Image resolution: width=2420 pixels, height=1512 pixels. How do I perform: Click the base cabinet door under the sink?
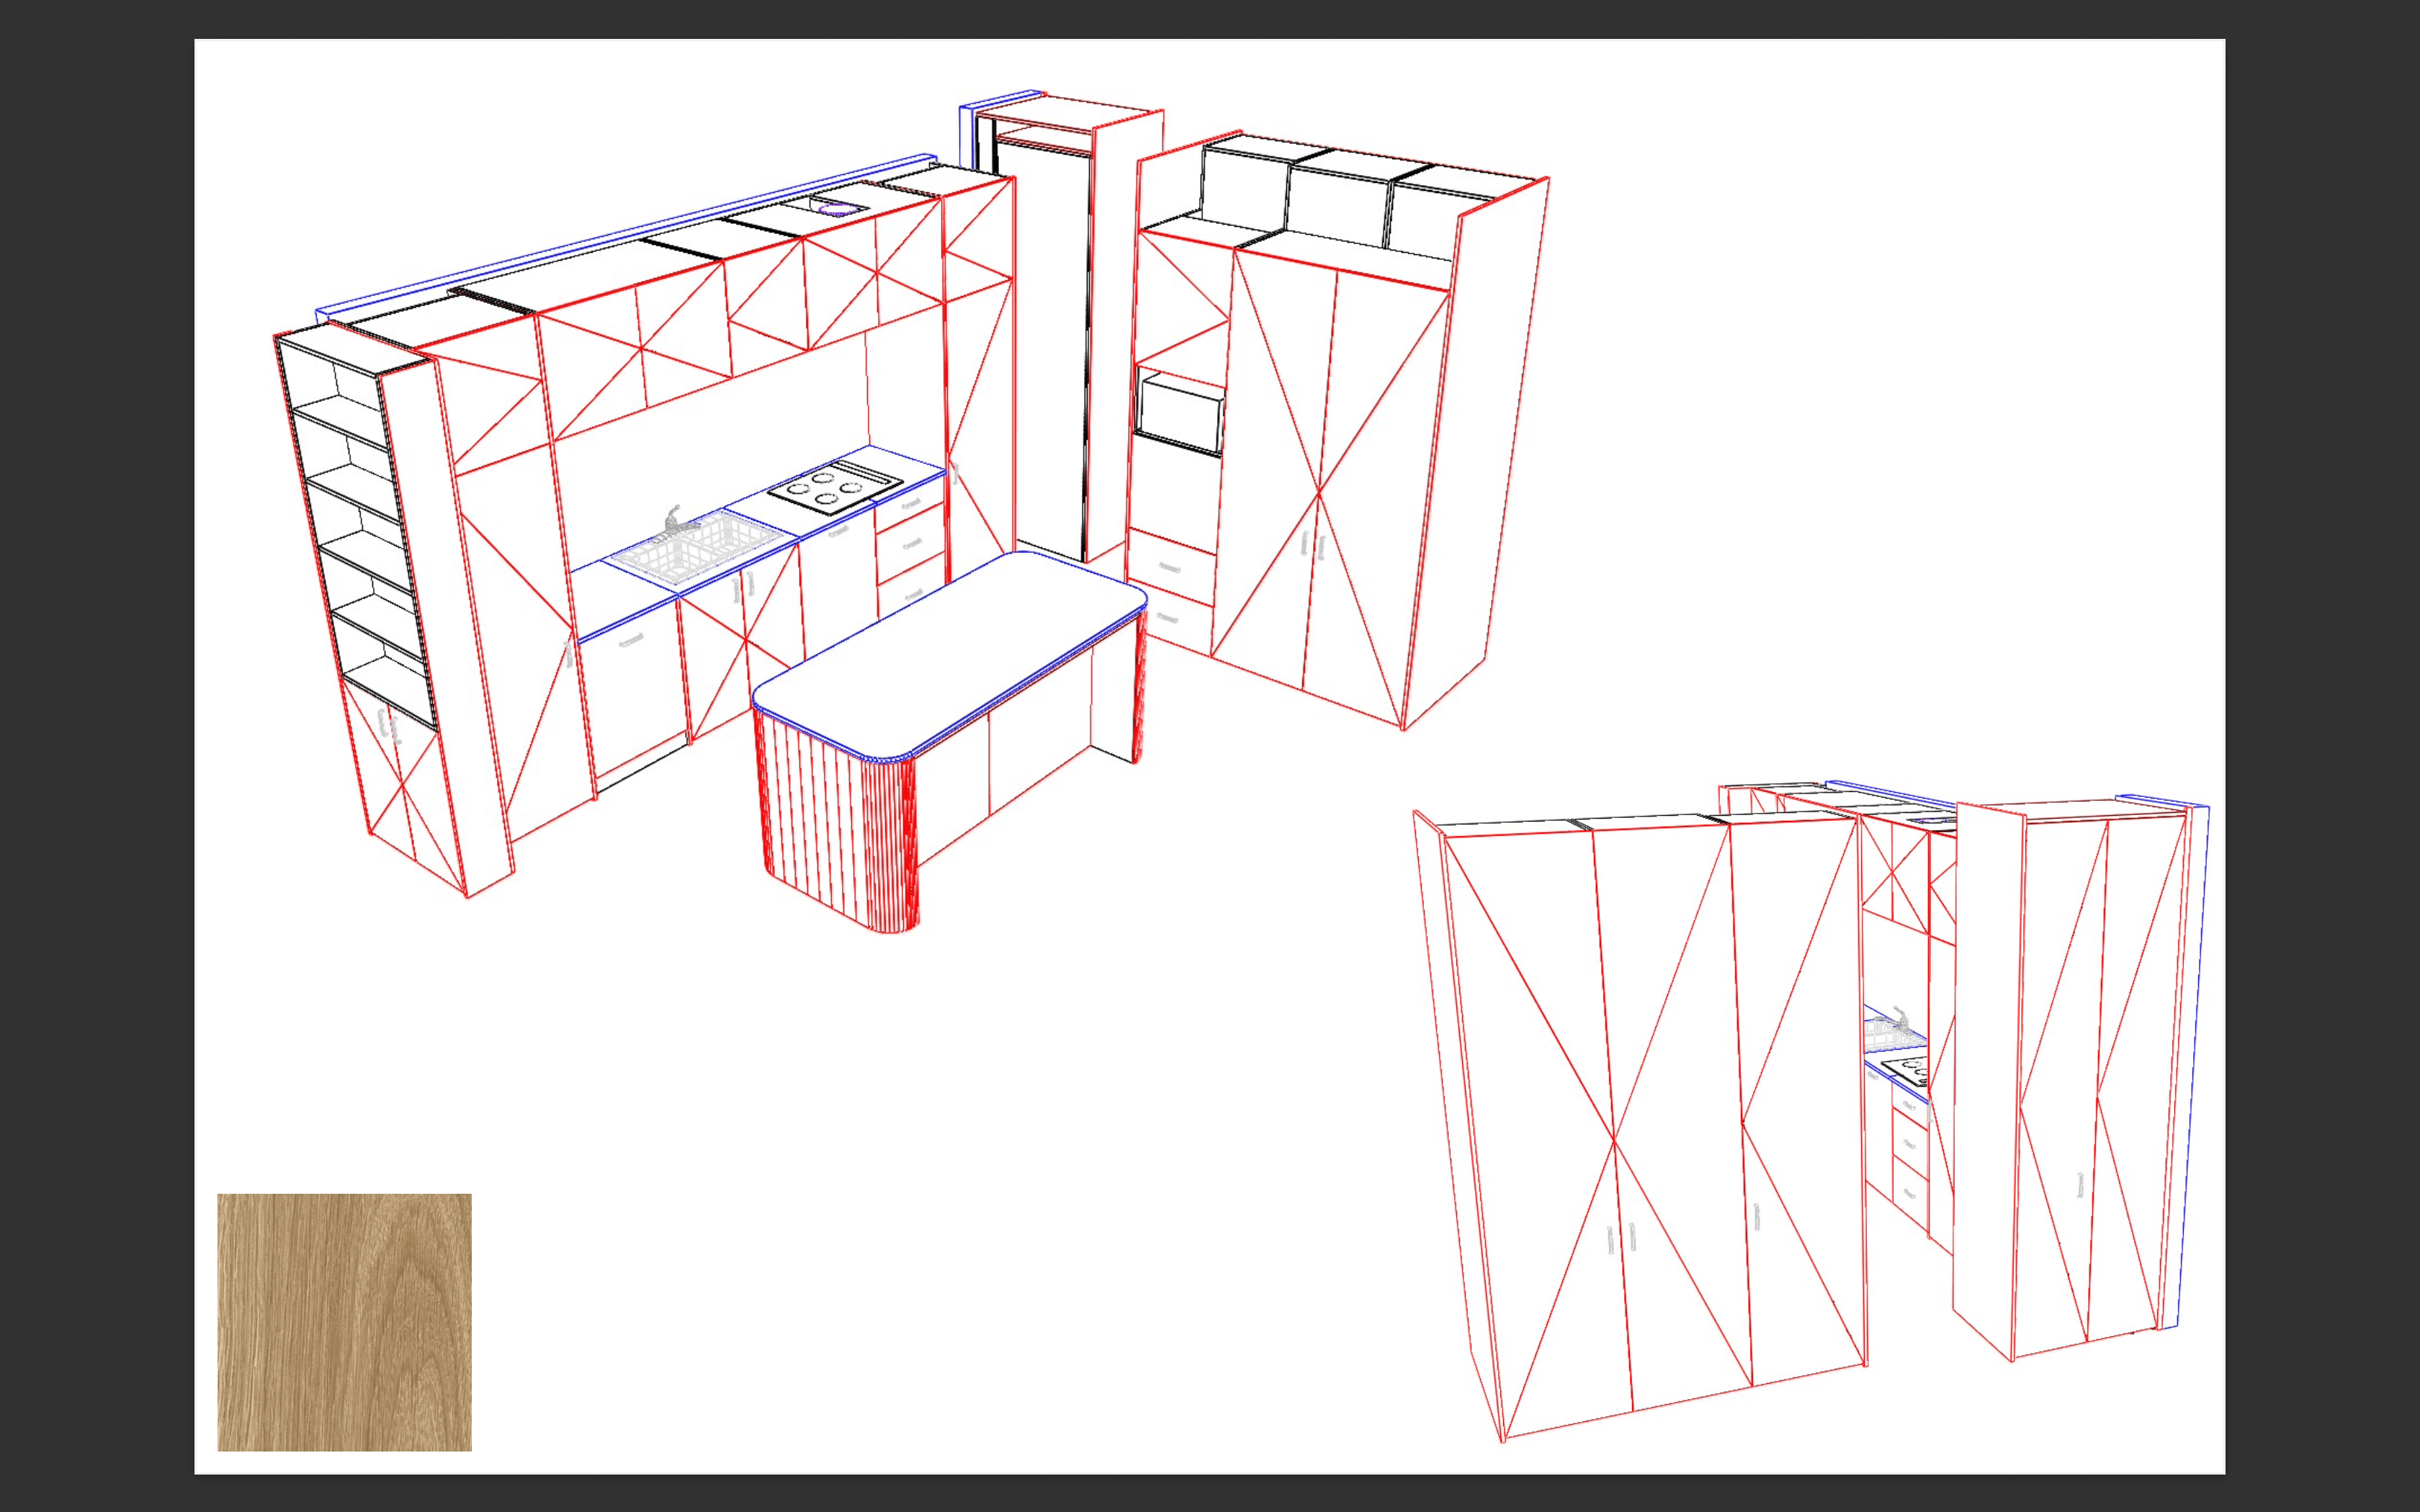715,655
